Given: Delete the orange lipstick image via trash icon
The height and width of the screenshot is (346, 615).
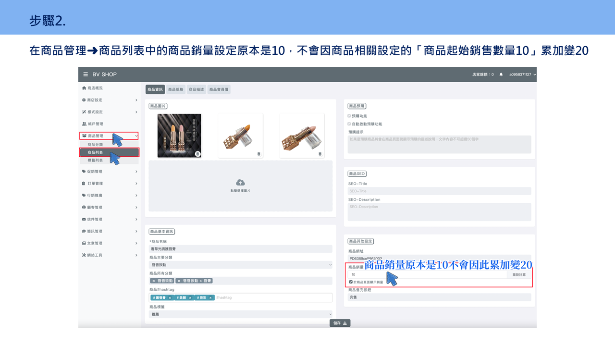Looking at the screenshot, I should pyautogui.click(x=258, y=154).
